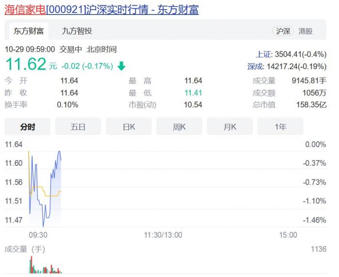This screenshot has width=339, height=277.
Task: Click the 交易中 status text
Action: [71, 49]
